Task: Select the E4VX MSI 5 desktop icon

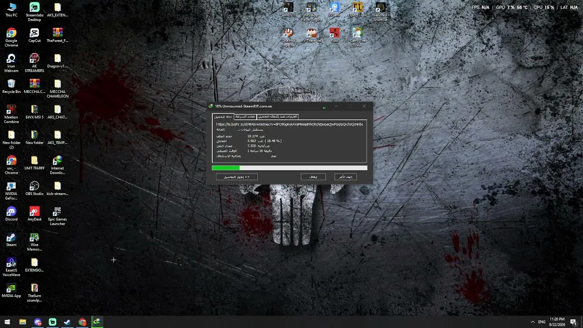Action: click(x=35, y=112)
